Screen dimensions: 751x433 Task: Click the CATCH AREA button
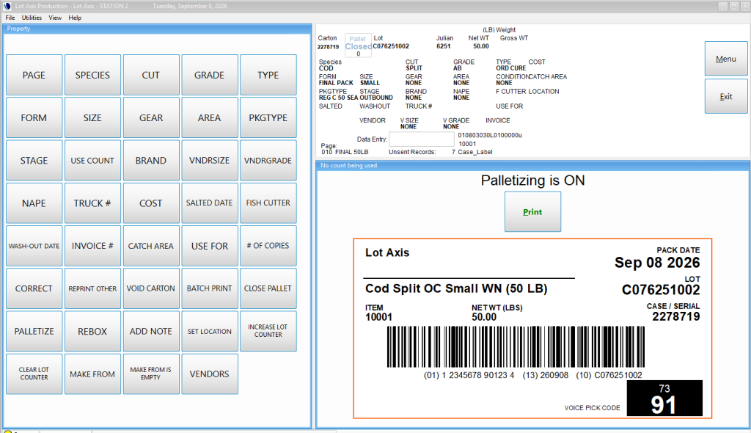pos(151,246)
